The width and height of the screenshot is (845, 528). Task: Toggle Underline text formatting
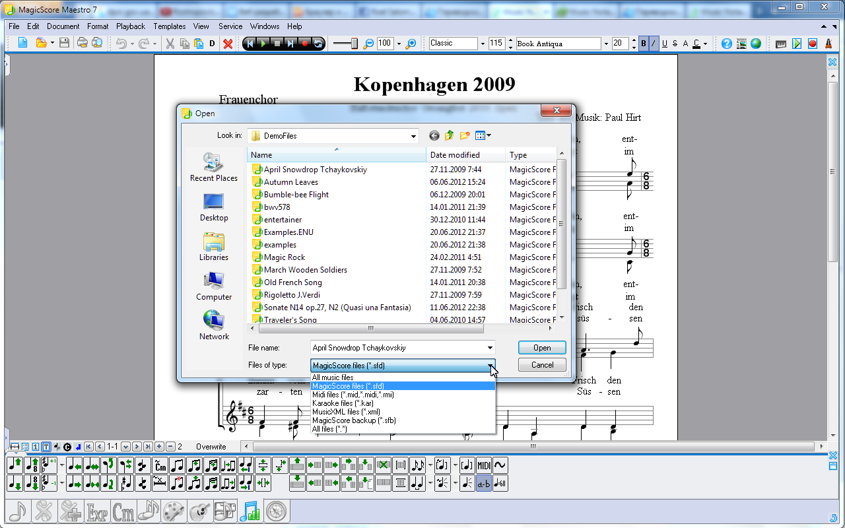click(x=664, y=44)
